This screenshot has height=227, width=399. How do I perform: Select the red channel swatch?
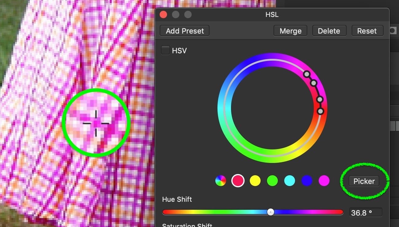click(238, 181)
